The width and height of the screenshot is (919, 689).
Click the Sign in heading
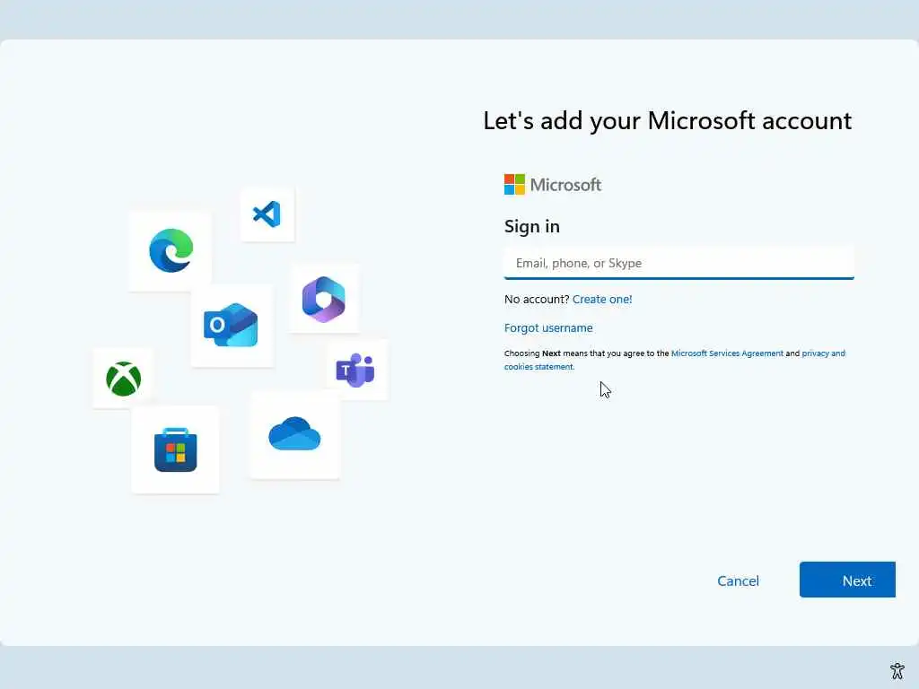(x=531, y=227)
